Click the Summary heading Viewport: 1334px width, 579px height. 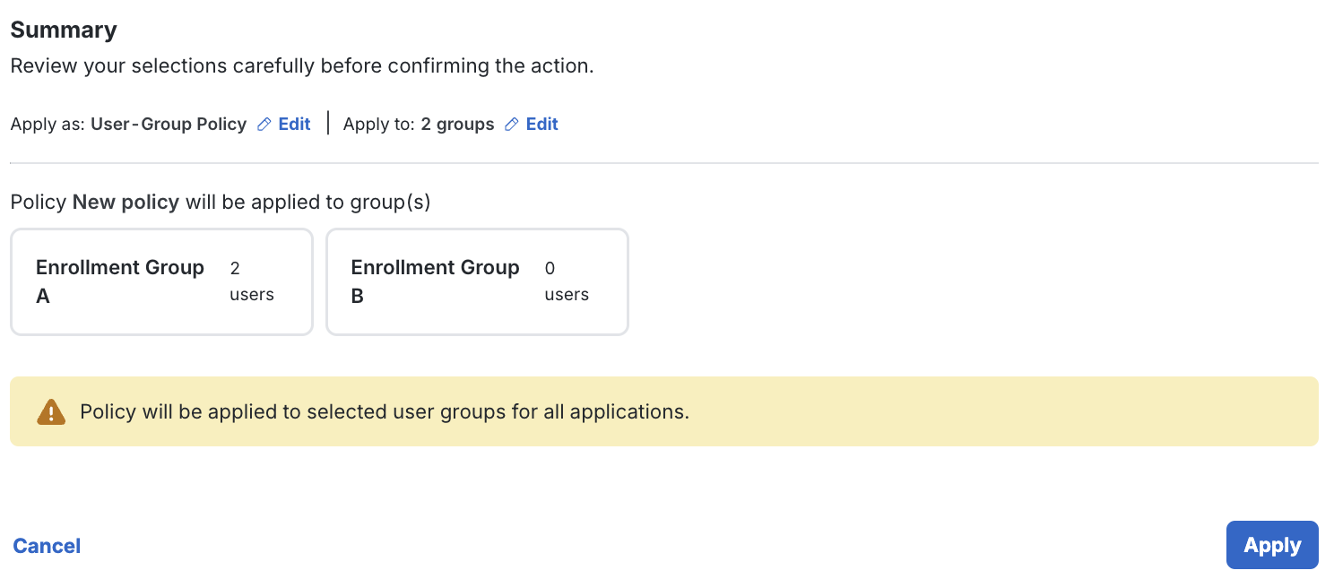click(63, 30)
